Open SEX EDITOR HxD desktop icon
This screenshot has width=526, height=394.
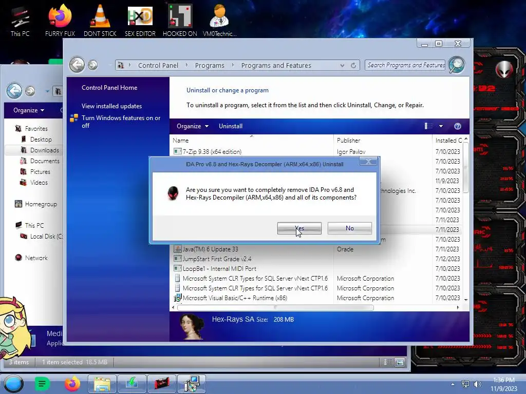pos(140,21)
